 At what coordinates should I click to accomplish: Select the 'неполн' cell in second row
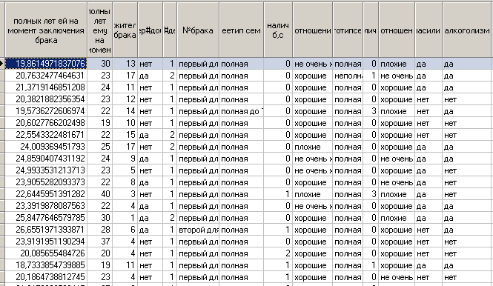(x=348, y=76)
